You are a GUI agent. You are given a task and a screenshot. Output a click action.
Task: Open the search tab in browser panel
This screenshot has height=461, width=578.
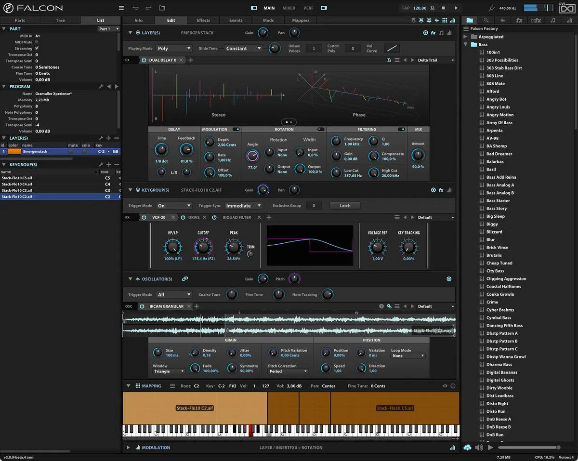[x=486, y=20]
